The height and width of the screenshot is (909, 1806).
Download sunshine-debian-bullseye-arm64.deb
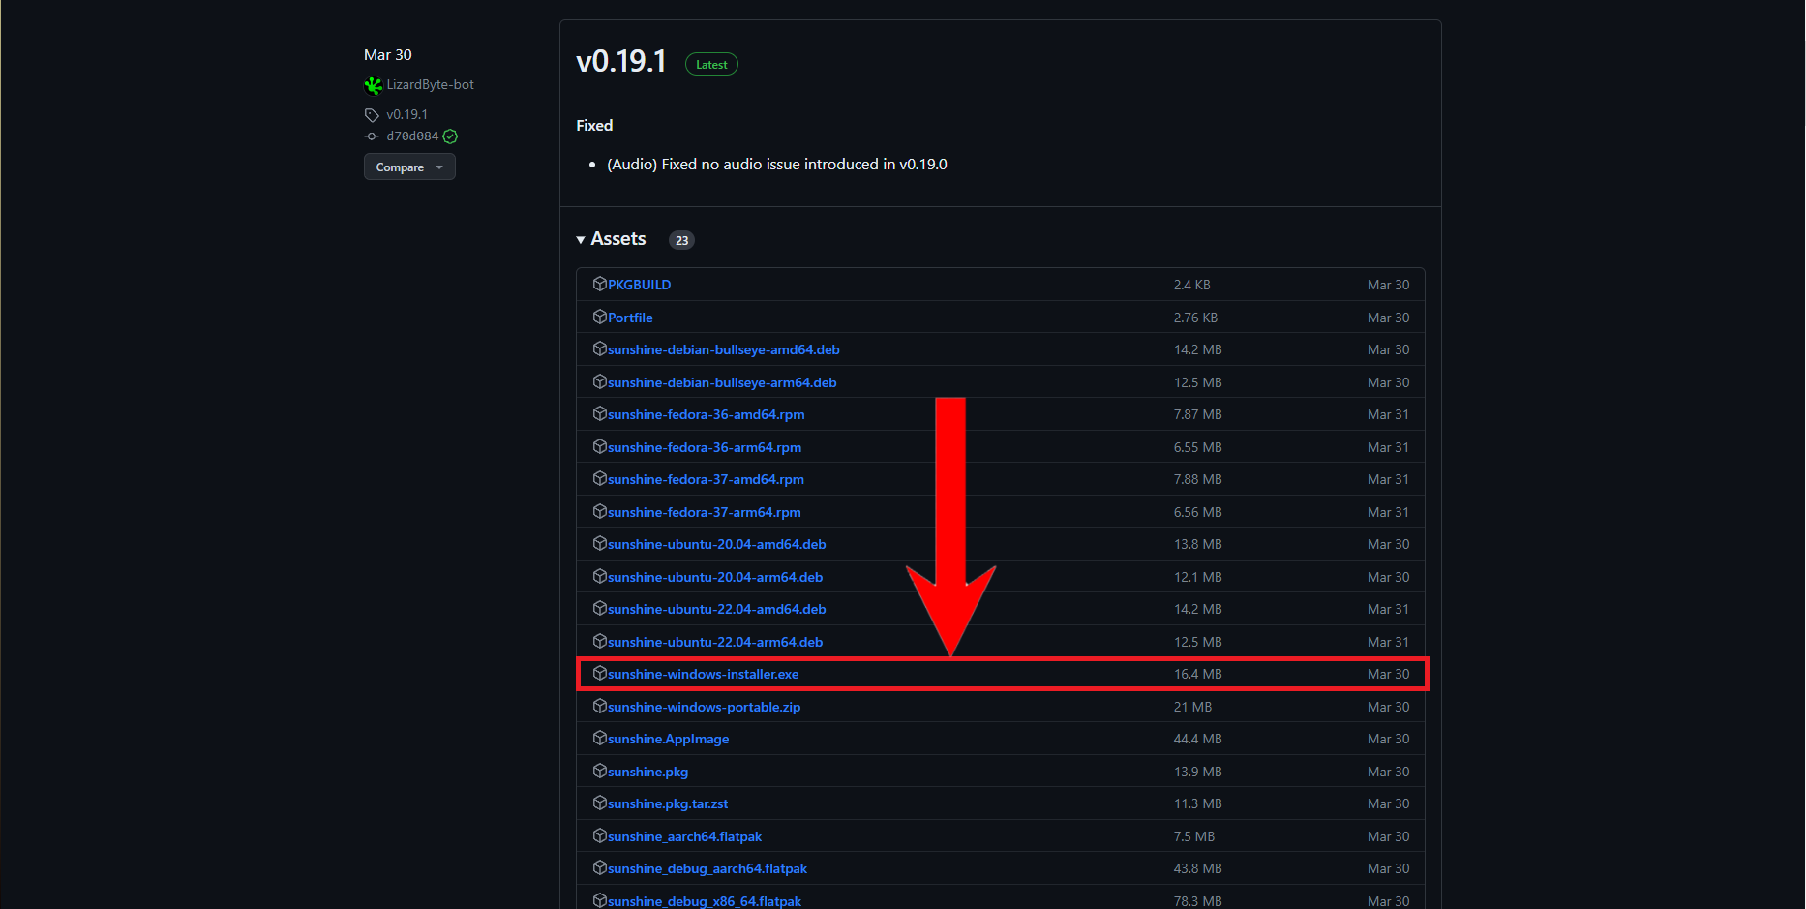[722, 382]
